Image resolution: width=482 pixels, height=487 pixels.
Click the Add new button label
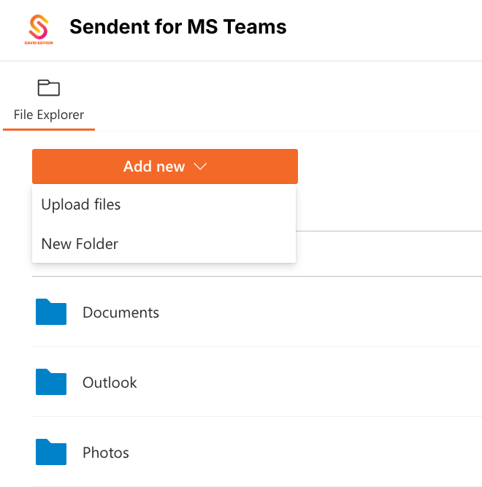pos(154,167)
